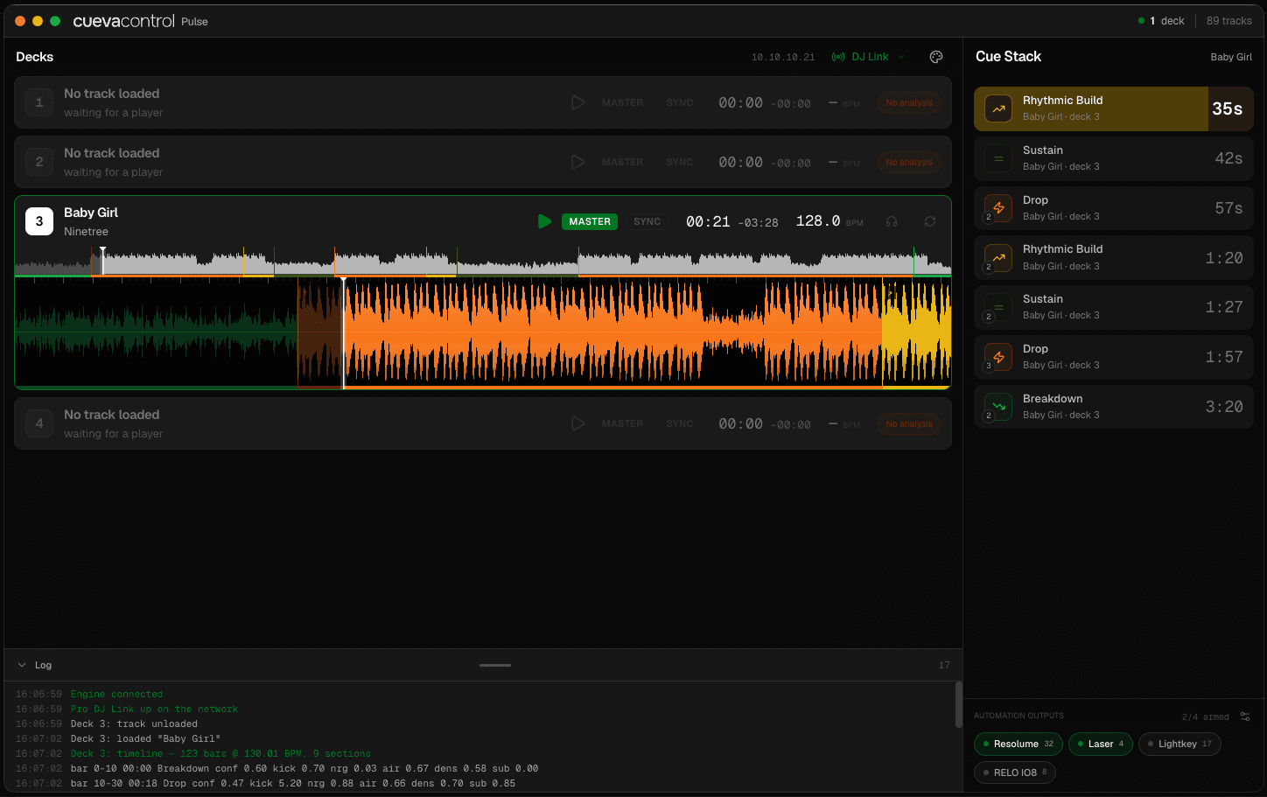Click the deck 4 number badge
1267x797 pixels.
coord(39,423)
